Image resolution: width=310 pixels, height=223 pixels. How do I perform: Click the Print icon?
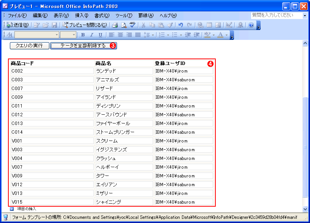pyautogui.click(x=115, y=25)
